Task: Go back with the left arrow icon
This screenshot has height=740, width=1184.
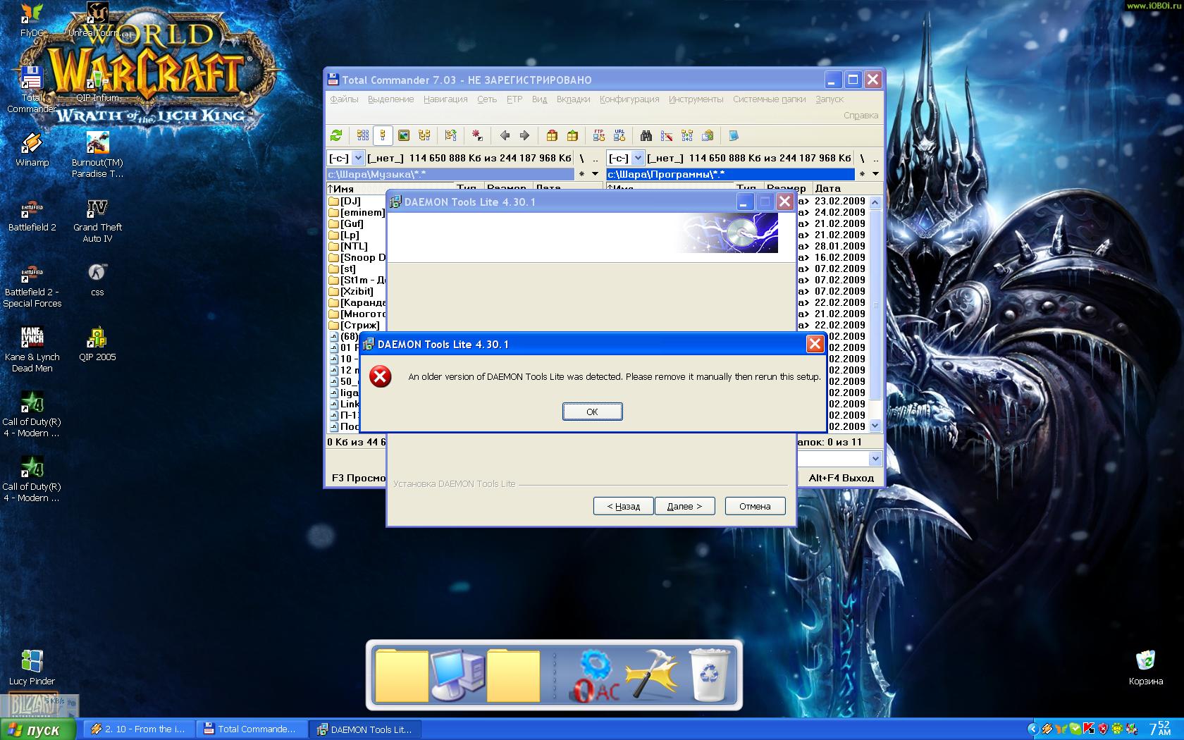Action: 505,135
